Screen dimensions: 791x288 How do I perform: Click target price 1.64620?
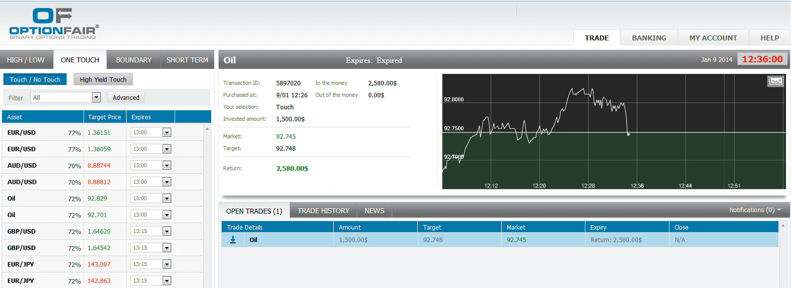click(x=99, y=232)
